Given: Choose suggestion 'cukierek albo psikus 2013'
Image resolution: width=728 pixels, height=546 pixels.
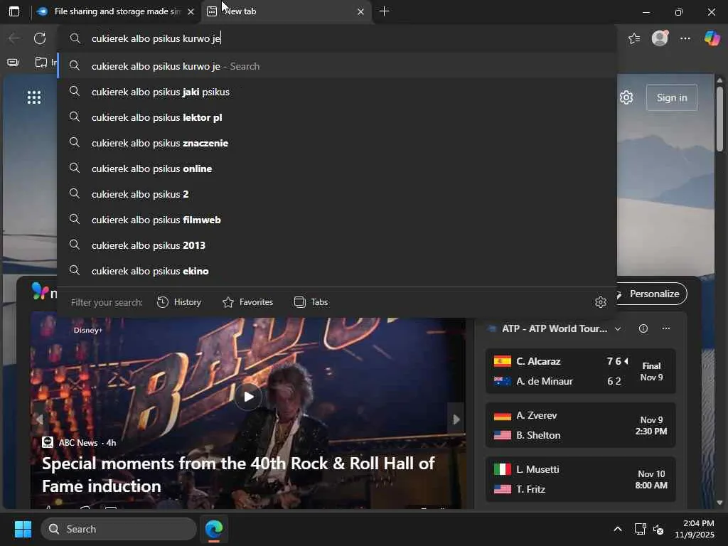Looking at the screenshot, I should 337,245.
